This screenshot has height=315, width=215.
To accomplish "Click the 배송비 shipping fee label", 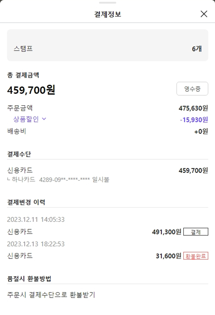I will pyautogui.click(x=17, y=131).
